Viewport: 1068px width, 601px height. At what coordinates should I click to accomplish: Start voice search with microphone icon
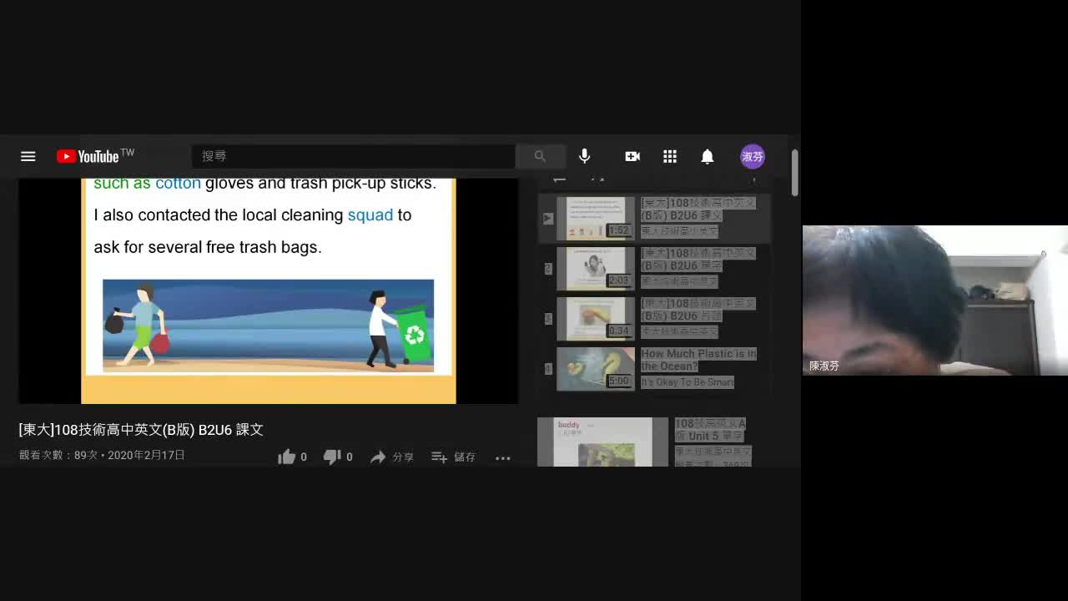584,156
